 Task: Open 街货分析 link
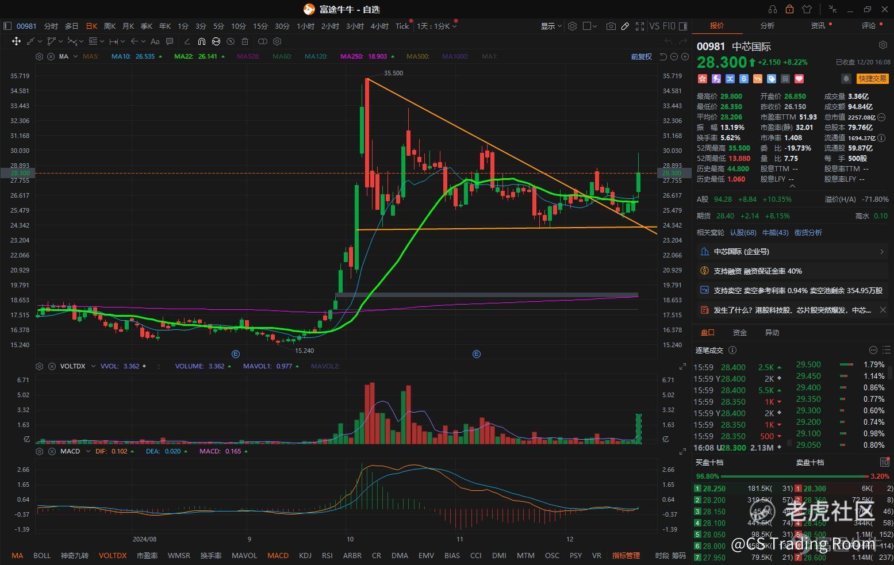[x=808, y=233]
